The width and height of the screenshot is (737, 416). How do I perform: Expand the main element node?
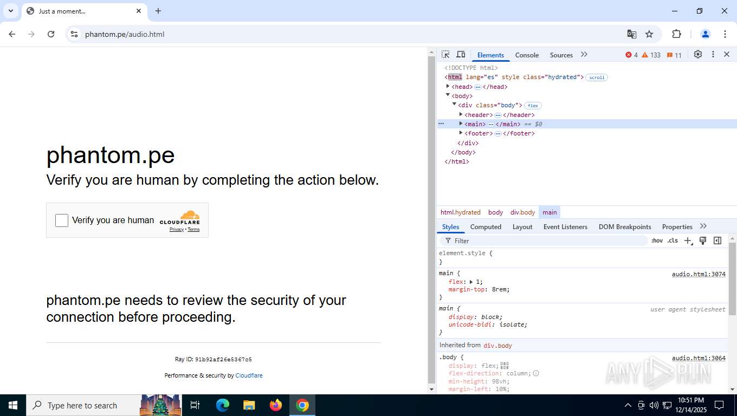pyautogui.click(x=461, y=123)
